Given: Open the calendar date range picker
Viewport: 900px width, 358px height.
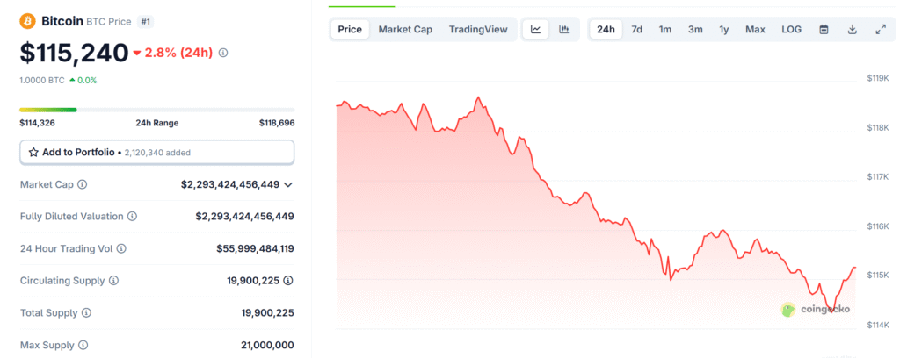Looking at the screenshot, I should tap(824, 29).
